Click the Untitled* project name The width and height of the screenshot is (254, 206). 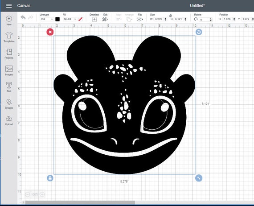(197, 6)
